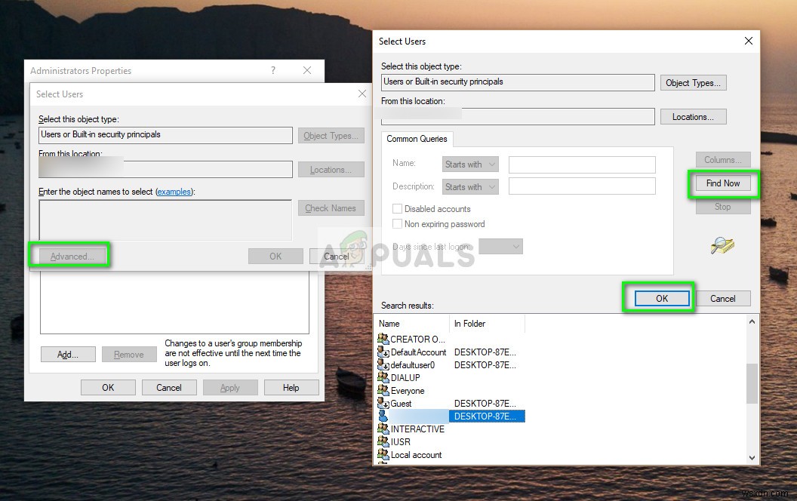797x501 pixels.
Task: Click the Local account group icon
Action: click(x=382, y=454)
